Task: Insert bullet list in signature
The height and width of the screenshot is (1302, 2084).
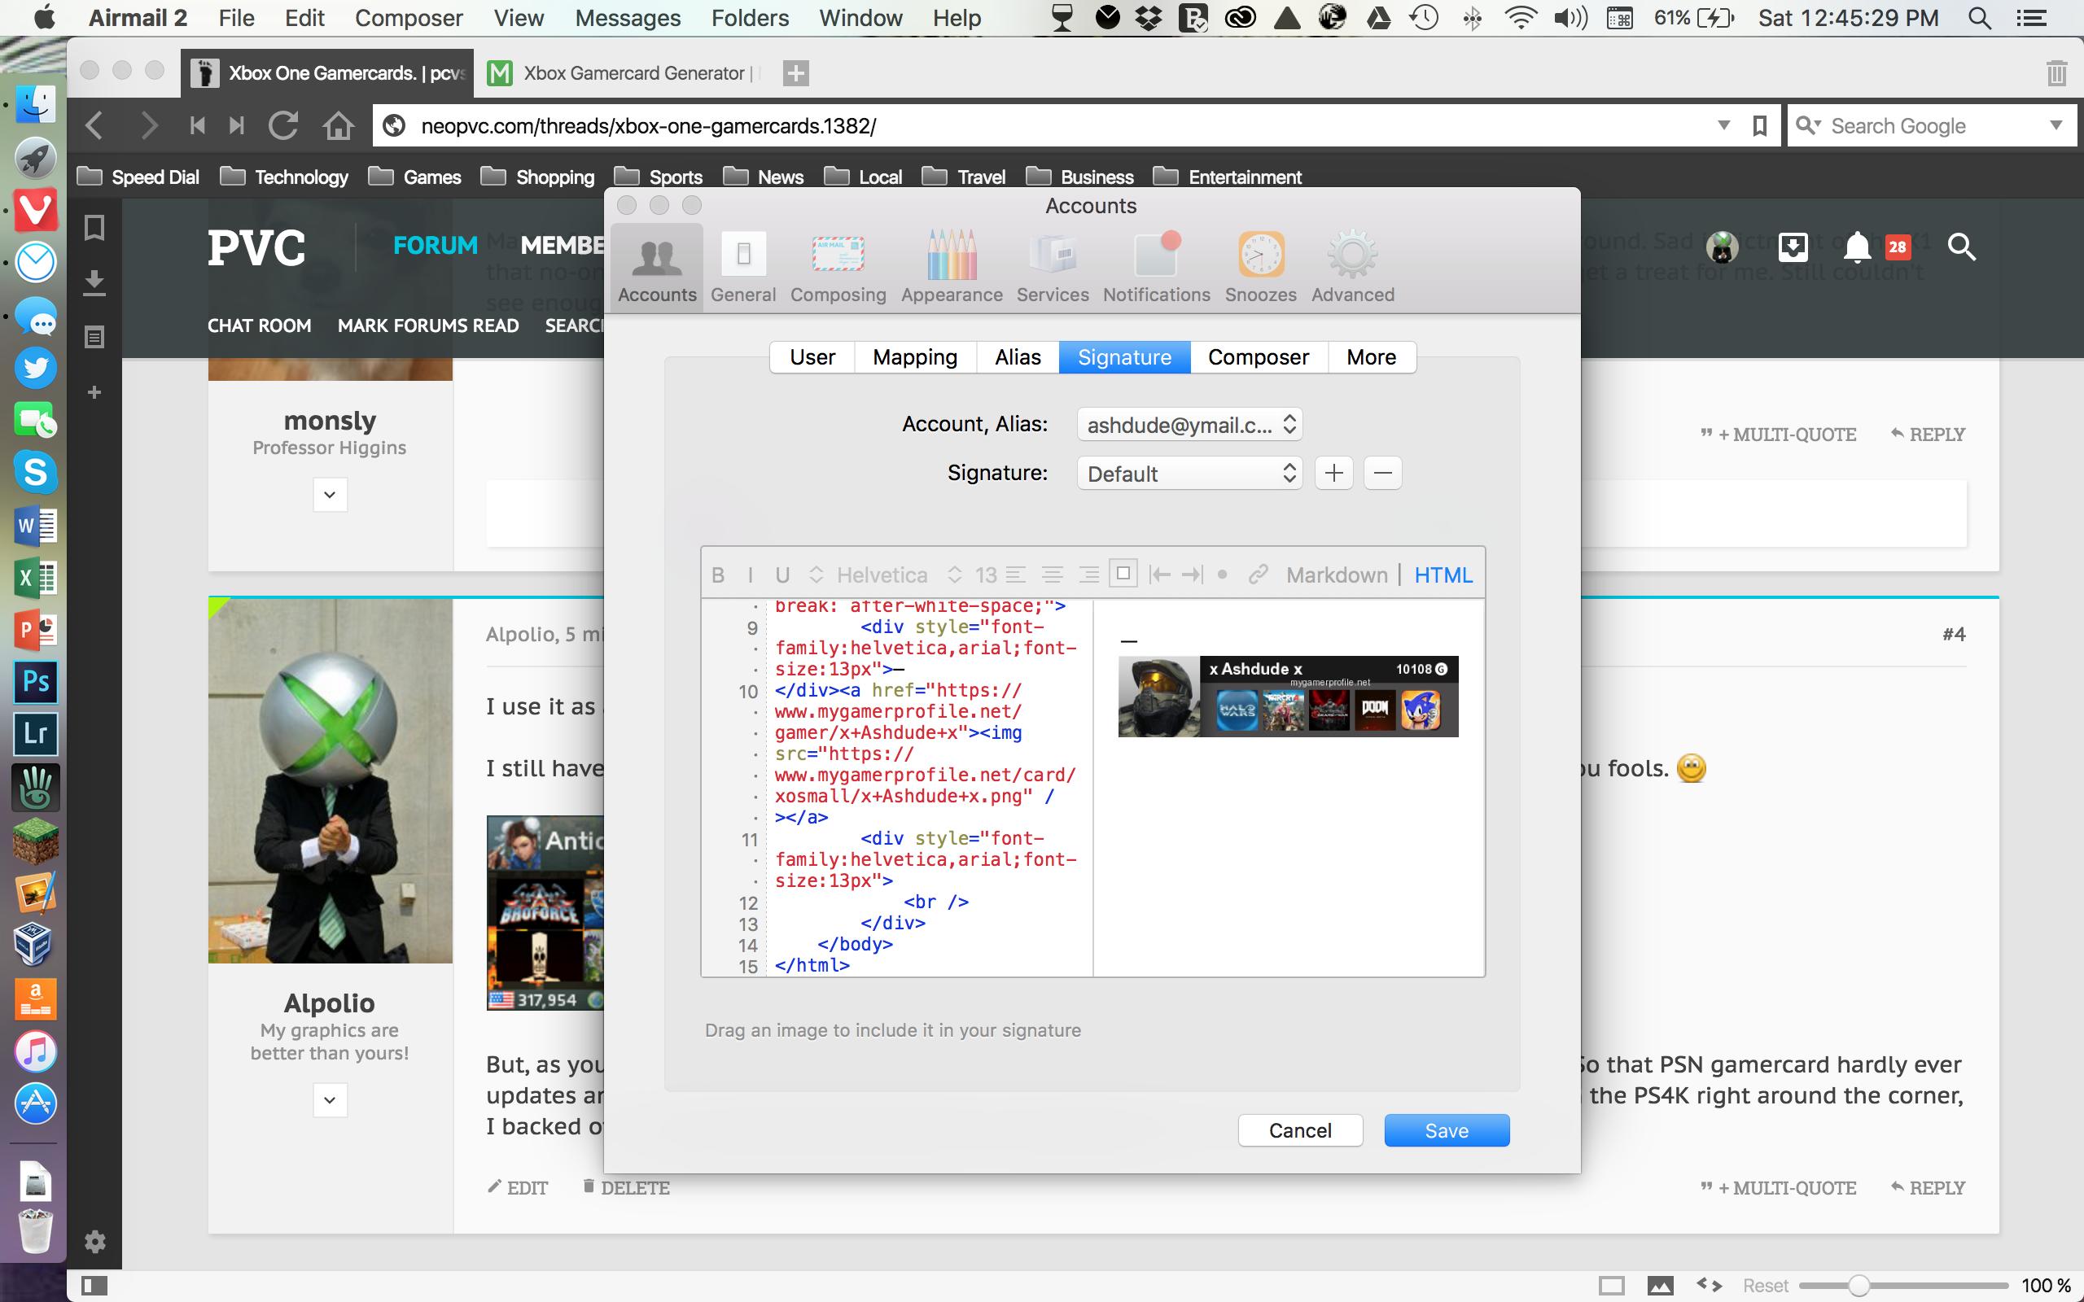Action: coord(1222,575)
